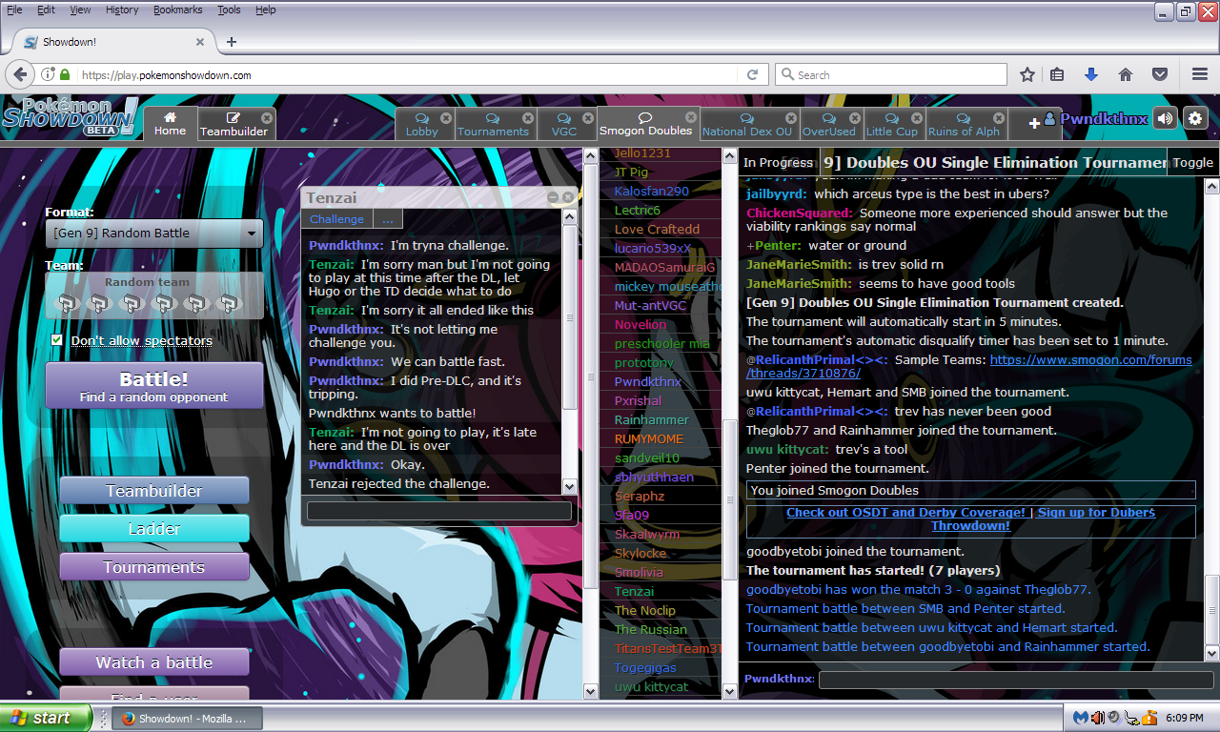Open the History menu in Firefox

point(122,10)
